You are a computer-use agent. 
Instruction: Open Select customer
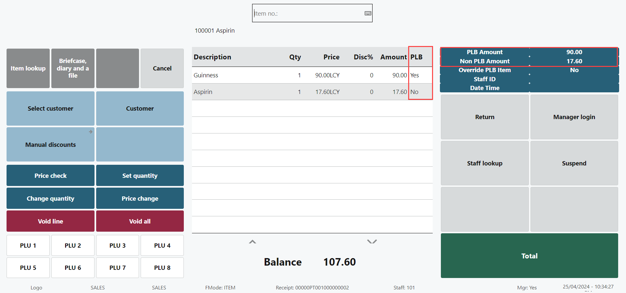[50, 109]
